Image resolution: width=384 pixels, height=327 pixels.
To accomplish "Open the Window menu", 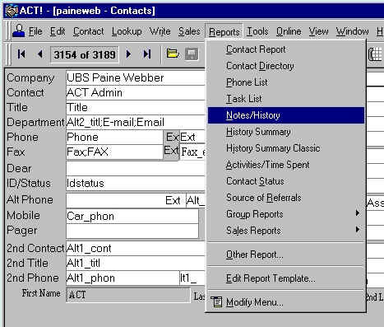I will click(352, 31).
